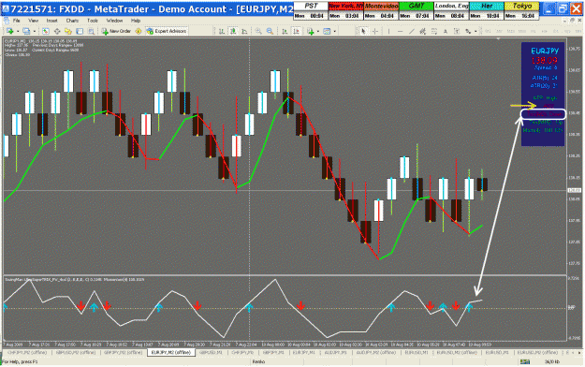Toggle the Navigator panel icon
This screenshot has width=585, height=367.
[x=68, y=31]
